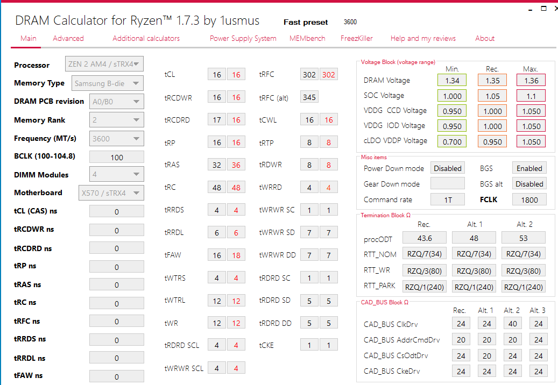Viewport: 558px width, 385px height.
Task: Click the RTT_PARK Alt. 2 RZQ/1(240) value
Action: pyautogui.click(x=524, y=287)
